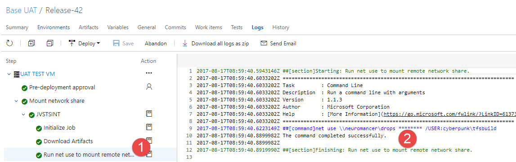This screenshot has width=516, height=162.
Task: Switch to the Variables tab
Action: click(x=118, y=27)
